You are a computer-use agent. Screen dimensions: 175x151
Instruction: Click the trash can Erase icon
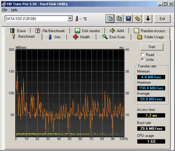pos(12,31)
